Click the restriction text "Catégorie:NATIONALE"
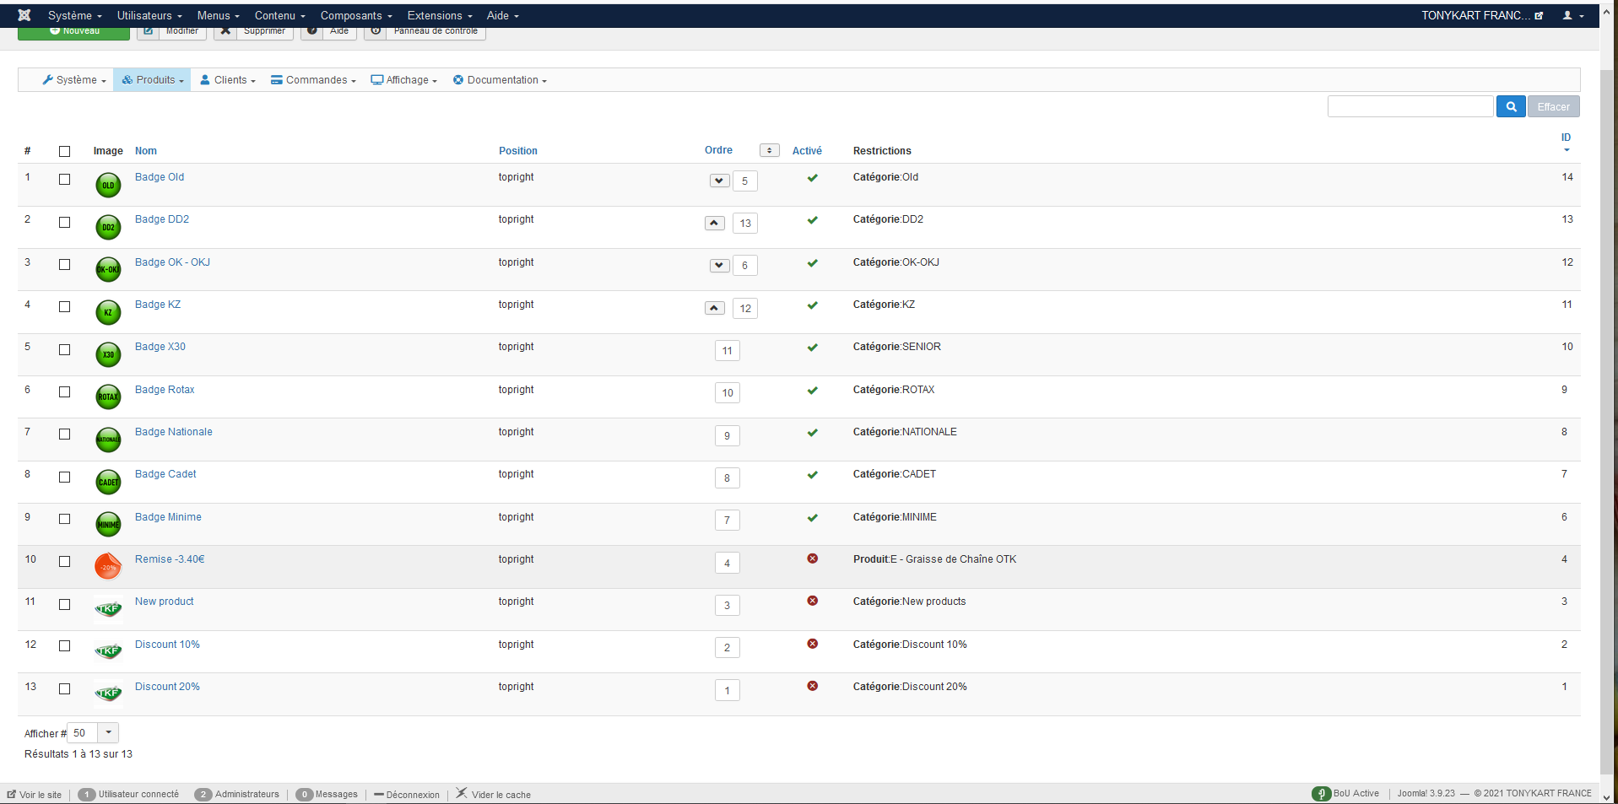 pyautogui.click(x=905, y=432)
